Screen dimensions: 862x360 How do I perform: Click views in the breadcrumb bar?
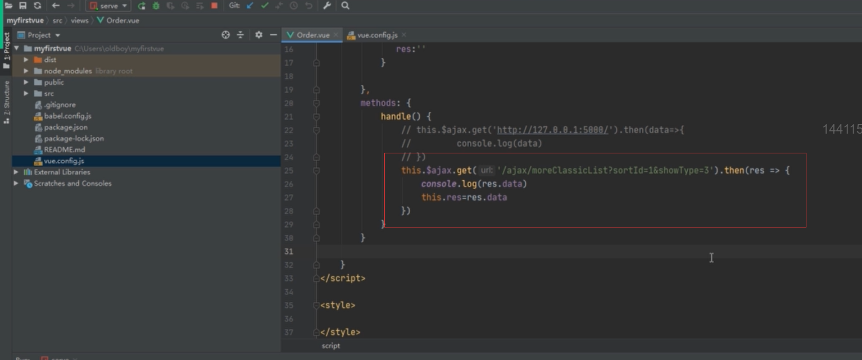click(x=80, y=20)
